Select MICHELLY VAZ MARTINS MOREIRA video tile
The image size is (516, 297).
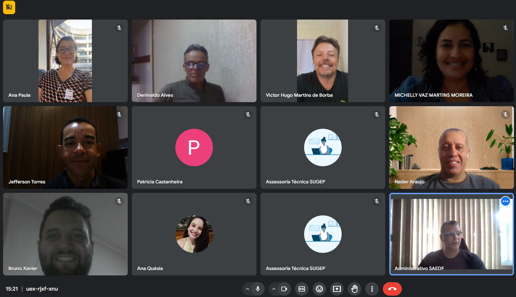coord(451,61)
